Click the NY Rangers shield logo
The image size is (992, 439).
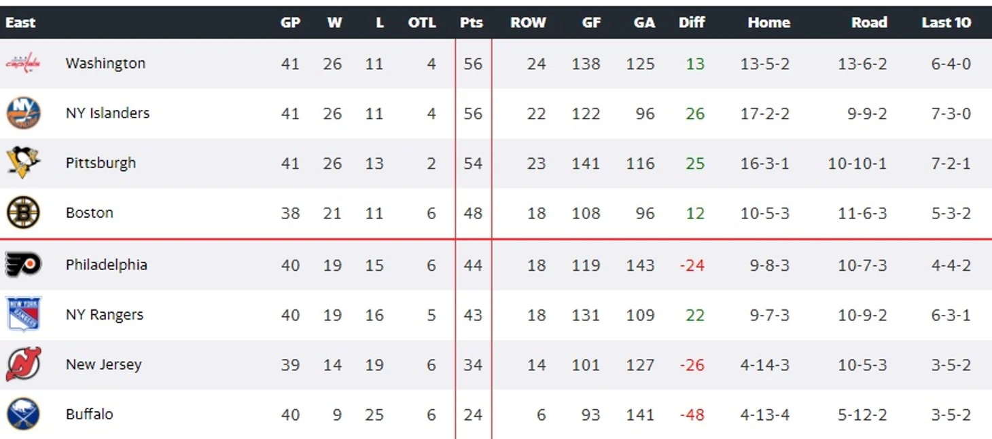[23, 314]
